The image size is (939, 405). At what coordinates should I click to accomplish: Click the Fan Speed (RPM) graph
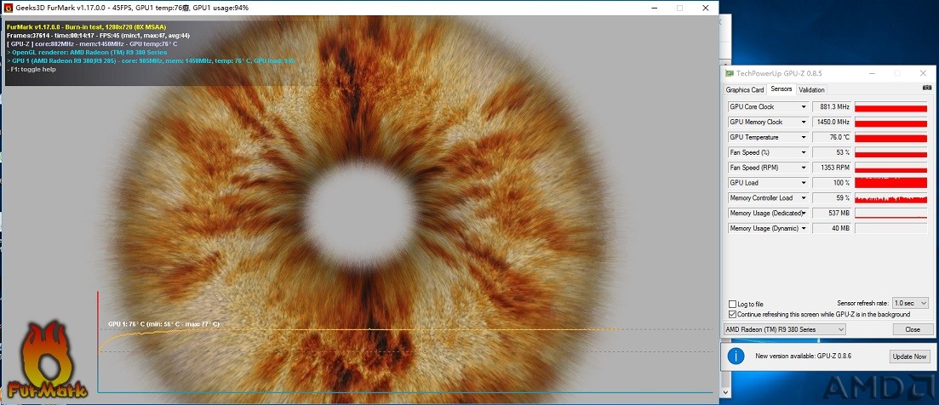point(891,168)
